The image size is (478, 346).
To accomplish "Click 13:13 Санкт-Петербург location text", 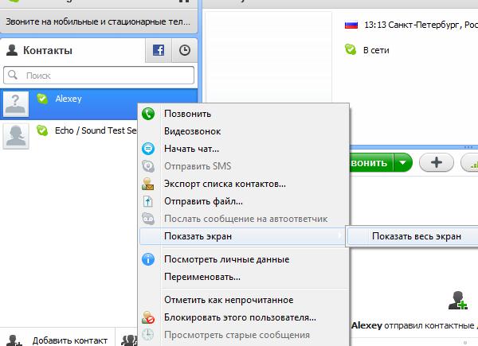I will [x=421, y=25].
